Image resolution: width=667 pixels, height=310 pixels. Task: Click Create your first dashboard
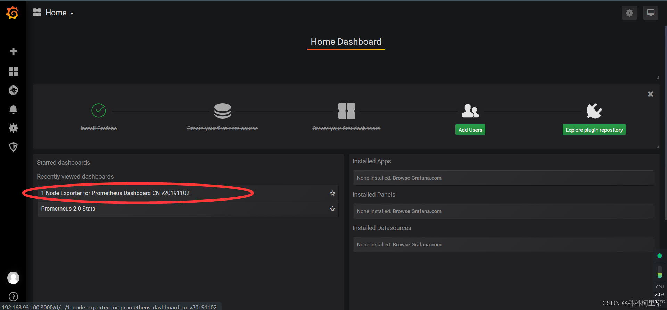click(x=346, y=128)
